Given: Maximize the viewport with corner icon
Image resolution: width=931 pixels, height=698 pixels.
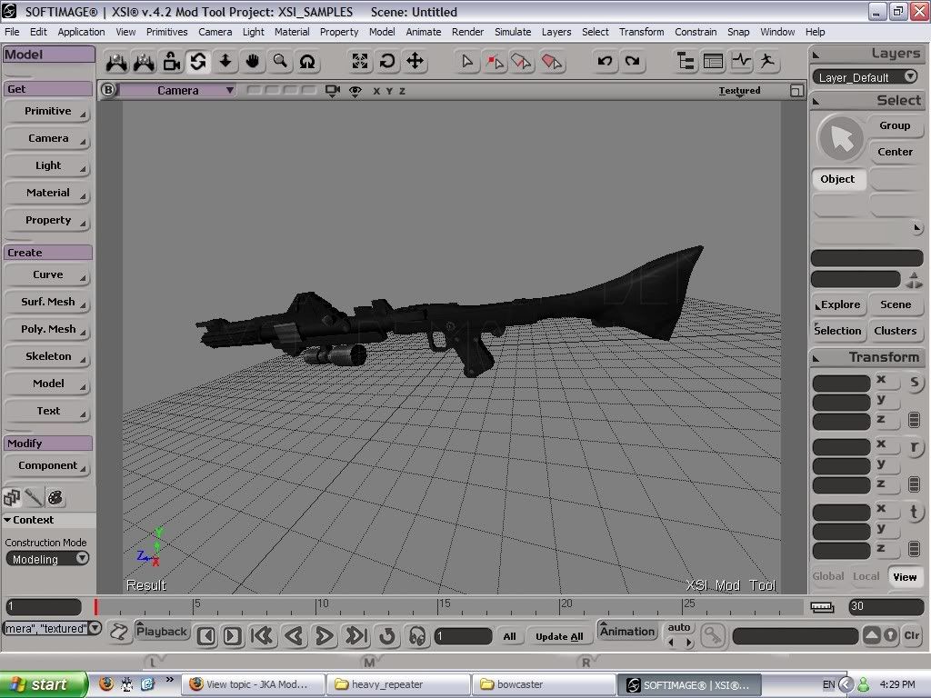Looking at the screenshot, I should [796, 91].
